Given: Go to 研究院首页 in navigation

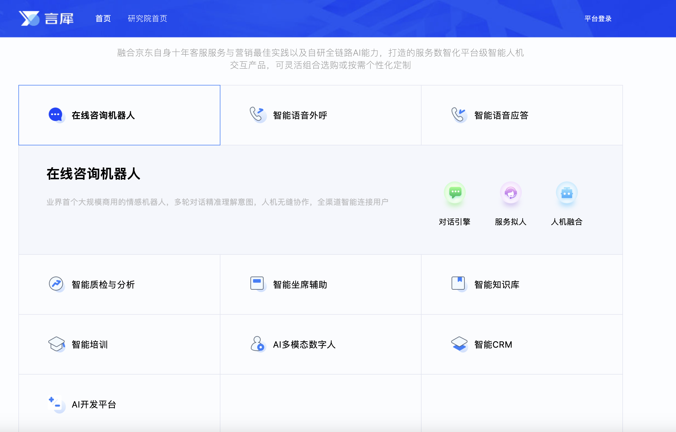Looking at the screenshot, I should click(147, 18).
